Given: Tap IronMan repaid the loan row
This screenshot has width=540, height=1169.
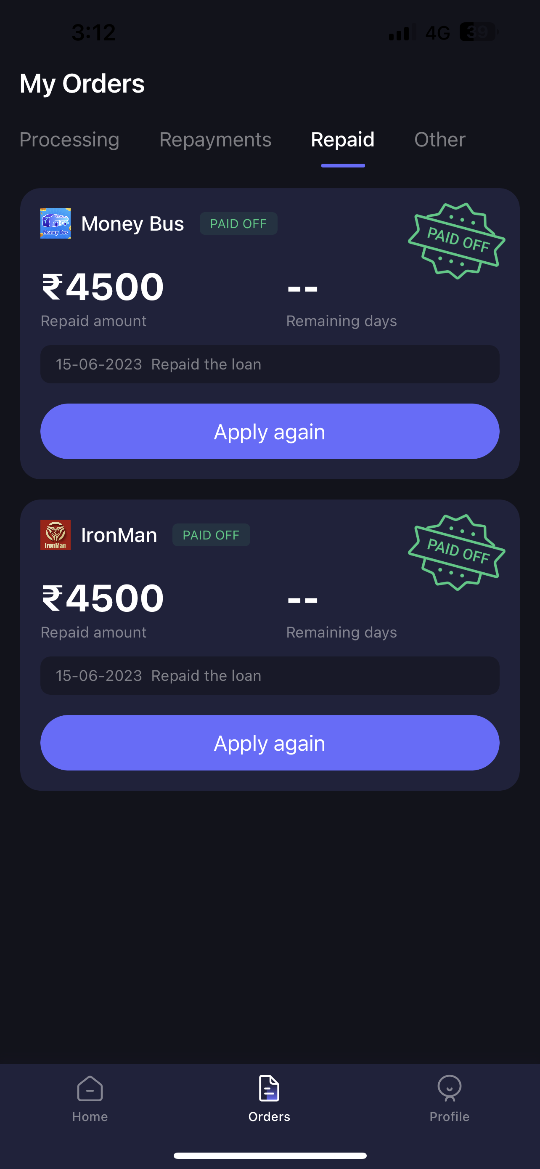Looking at the screenshot, I should click(x=270, y=675).
